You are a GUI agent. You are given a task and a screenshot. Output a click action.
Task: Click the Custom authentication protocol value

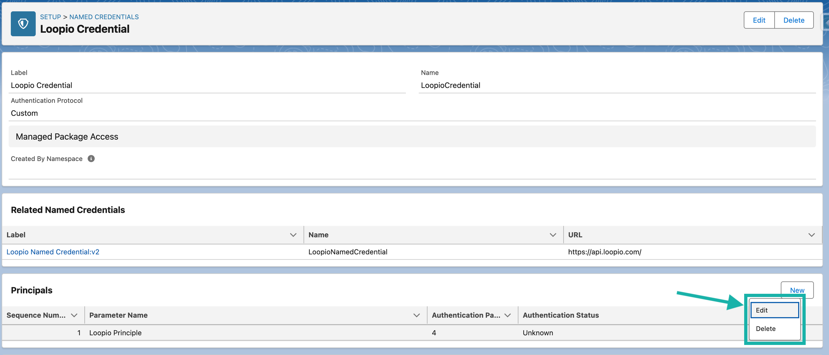[x=24, y=113]
